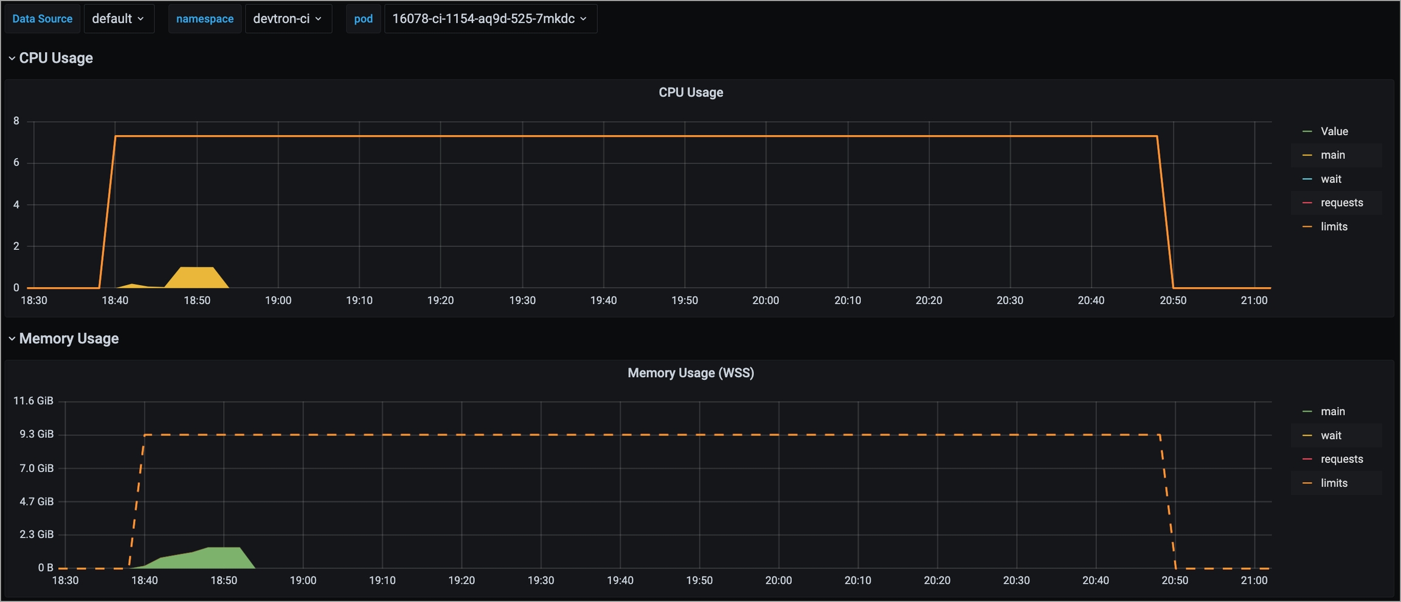Toggle the wait series in Memory legend
The image size is (1401, 602).
point(1330,435)
